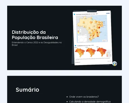Click the blue Brazil icon beside Analfabetismo title

coord(76,46)
